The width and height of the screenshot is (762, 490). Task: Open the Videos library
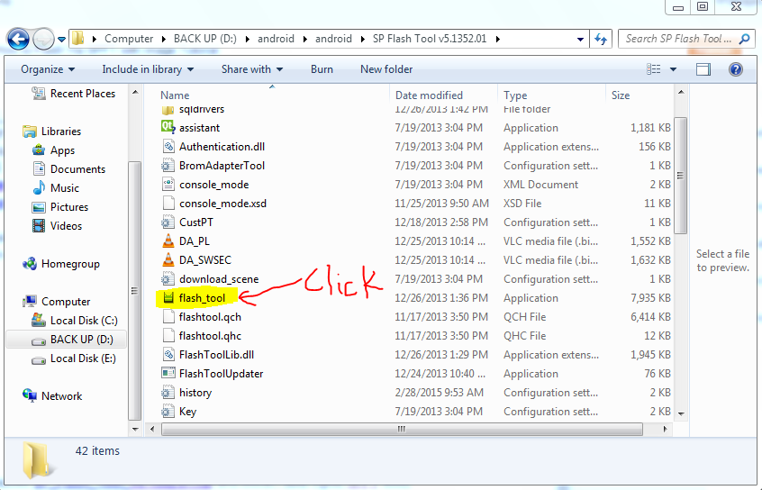point(57,226)
